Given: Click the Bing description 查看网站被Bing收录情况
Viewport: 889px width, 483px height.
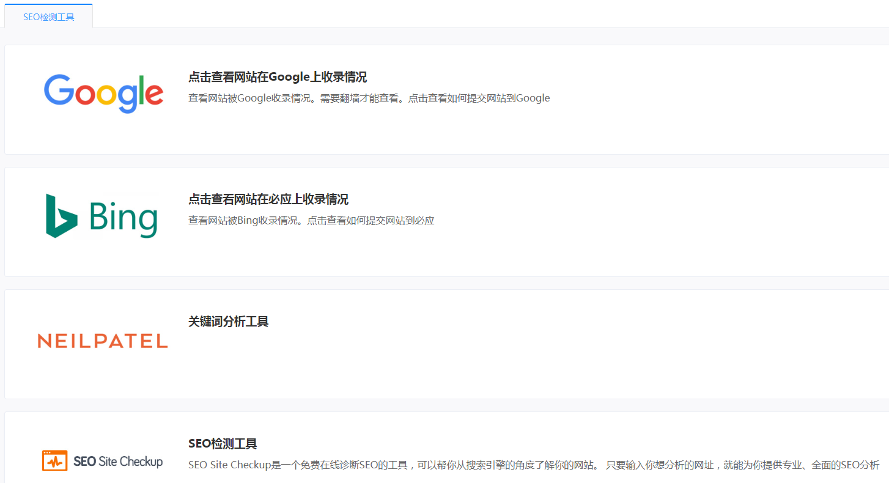Looking at the screenshot, I should (311, 220).
